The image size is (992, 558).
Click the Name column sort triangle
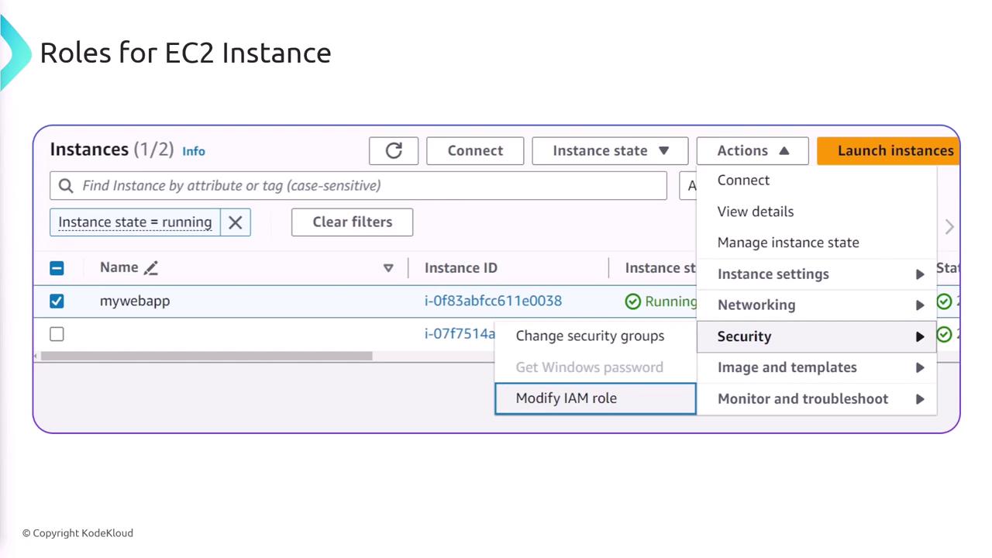pyautogui.click(x=388, y=268)
